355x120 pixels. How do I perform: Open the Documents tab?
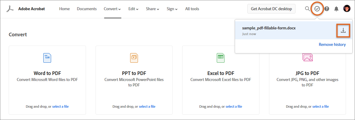87,9
